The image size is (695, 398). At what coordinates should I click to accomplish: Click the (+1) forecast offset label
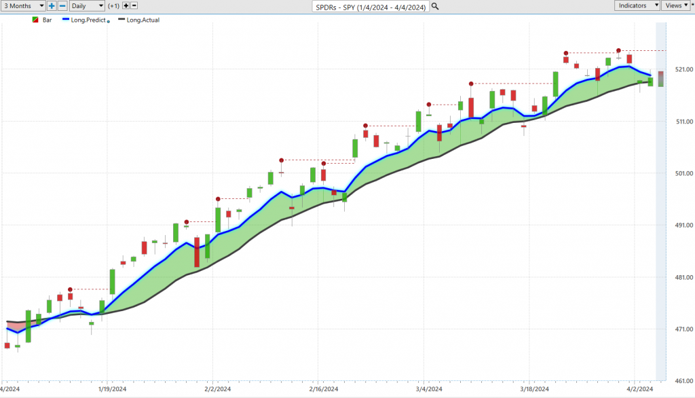pos(113,5)
